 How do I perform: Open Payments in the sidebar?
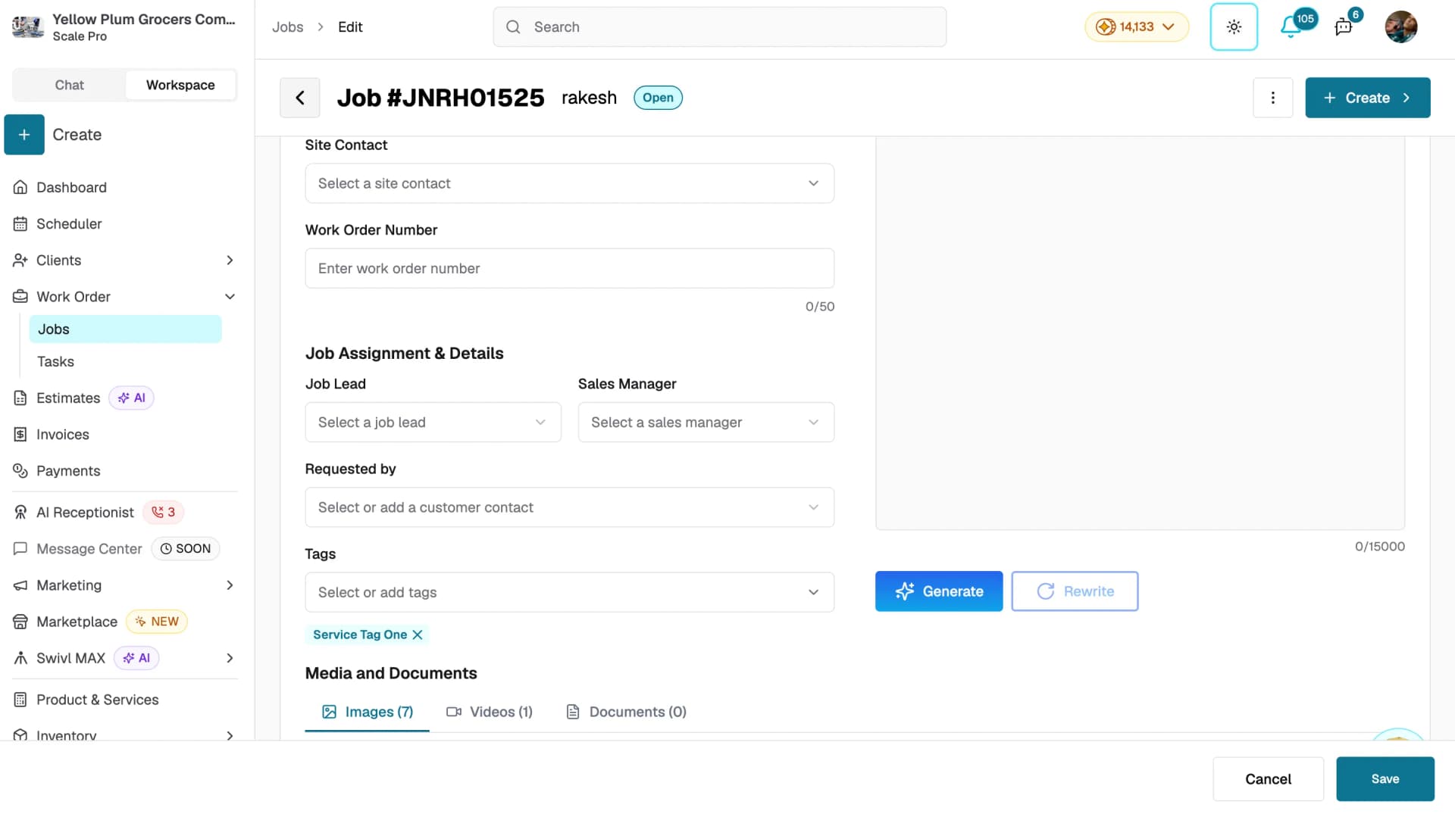coord(68,471)
